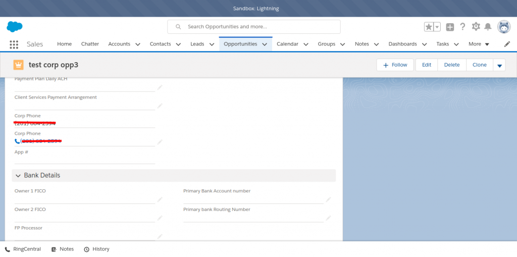The width and height of the screenshot is (517, 257).
Task: Click the Clone button
Action: (480, 65)
